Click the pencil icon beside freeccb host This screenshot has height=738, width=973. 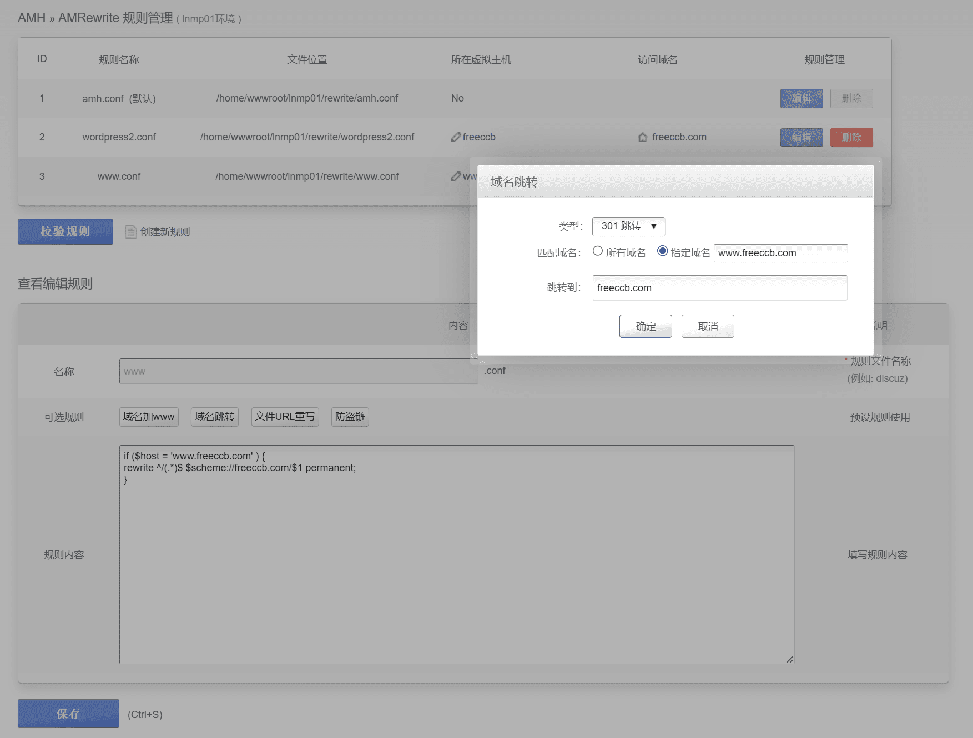(456, 137)
